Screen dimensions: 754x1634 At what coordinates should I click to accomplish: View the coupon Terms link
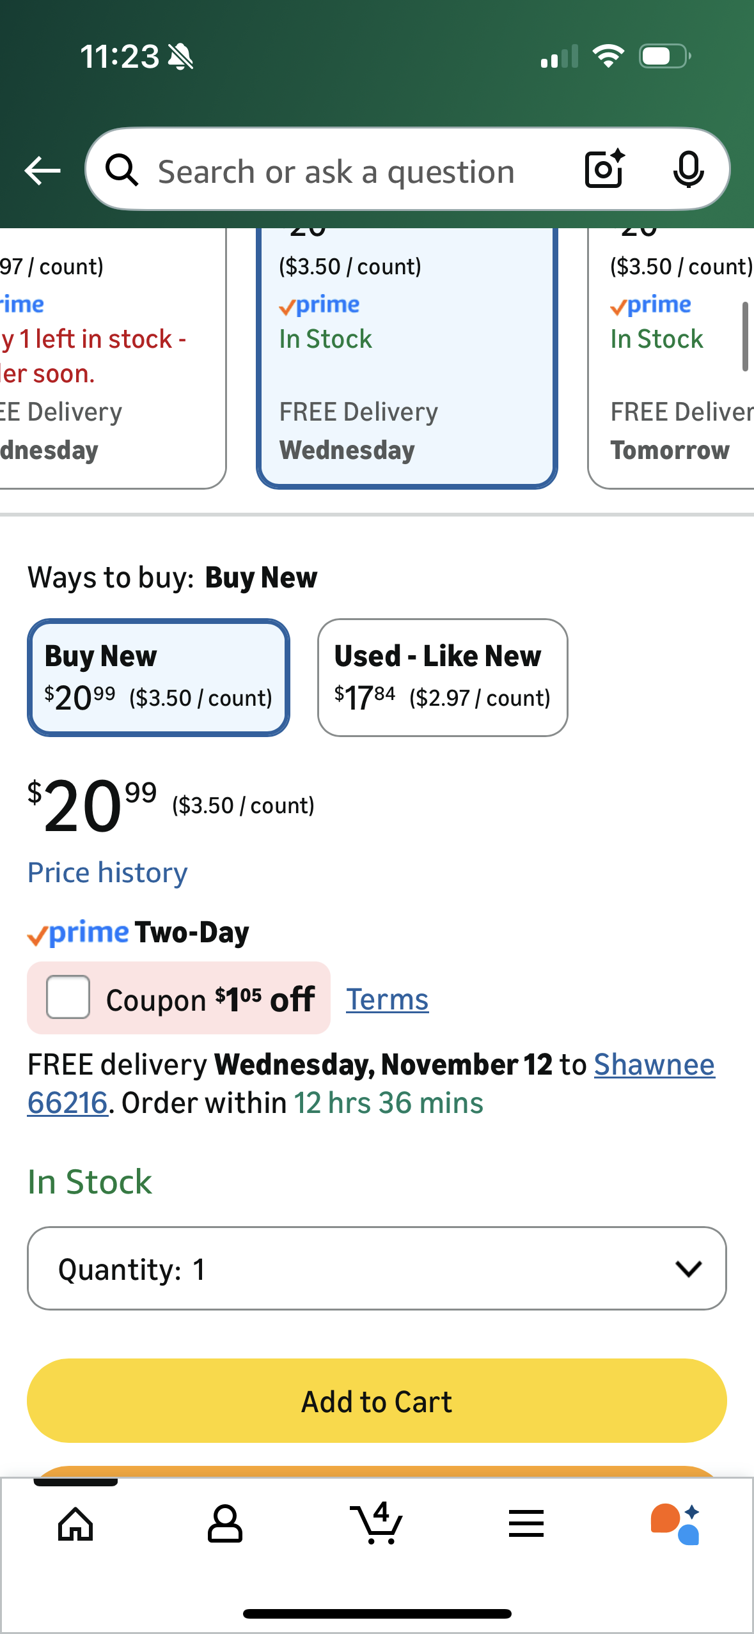click(x=387, y=999)
